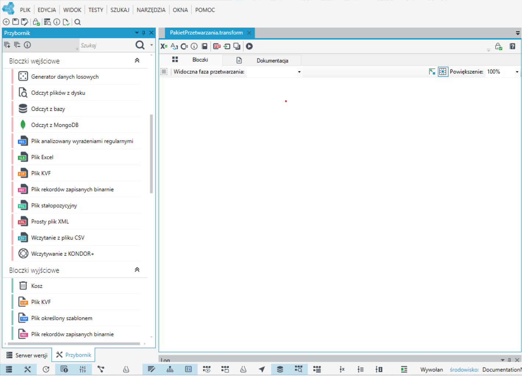Click the PDF export icon

point(217,46)
